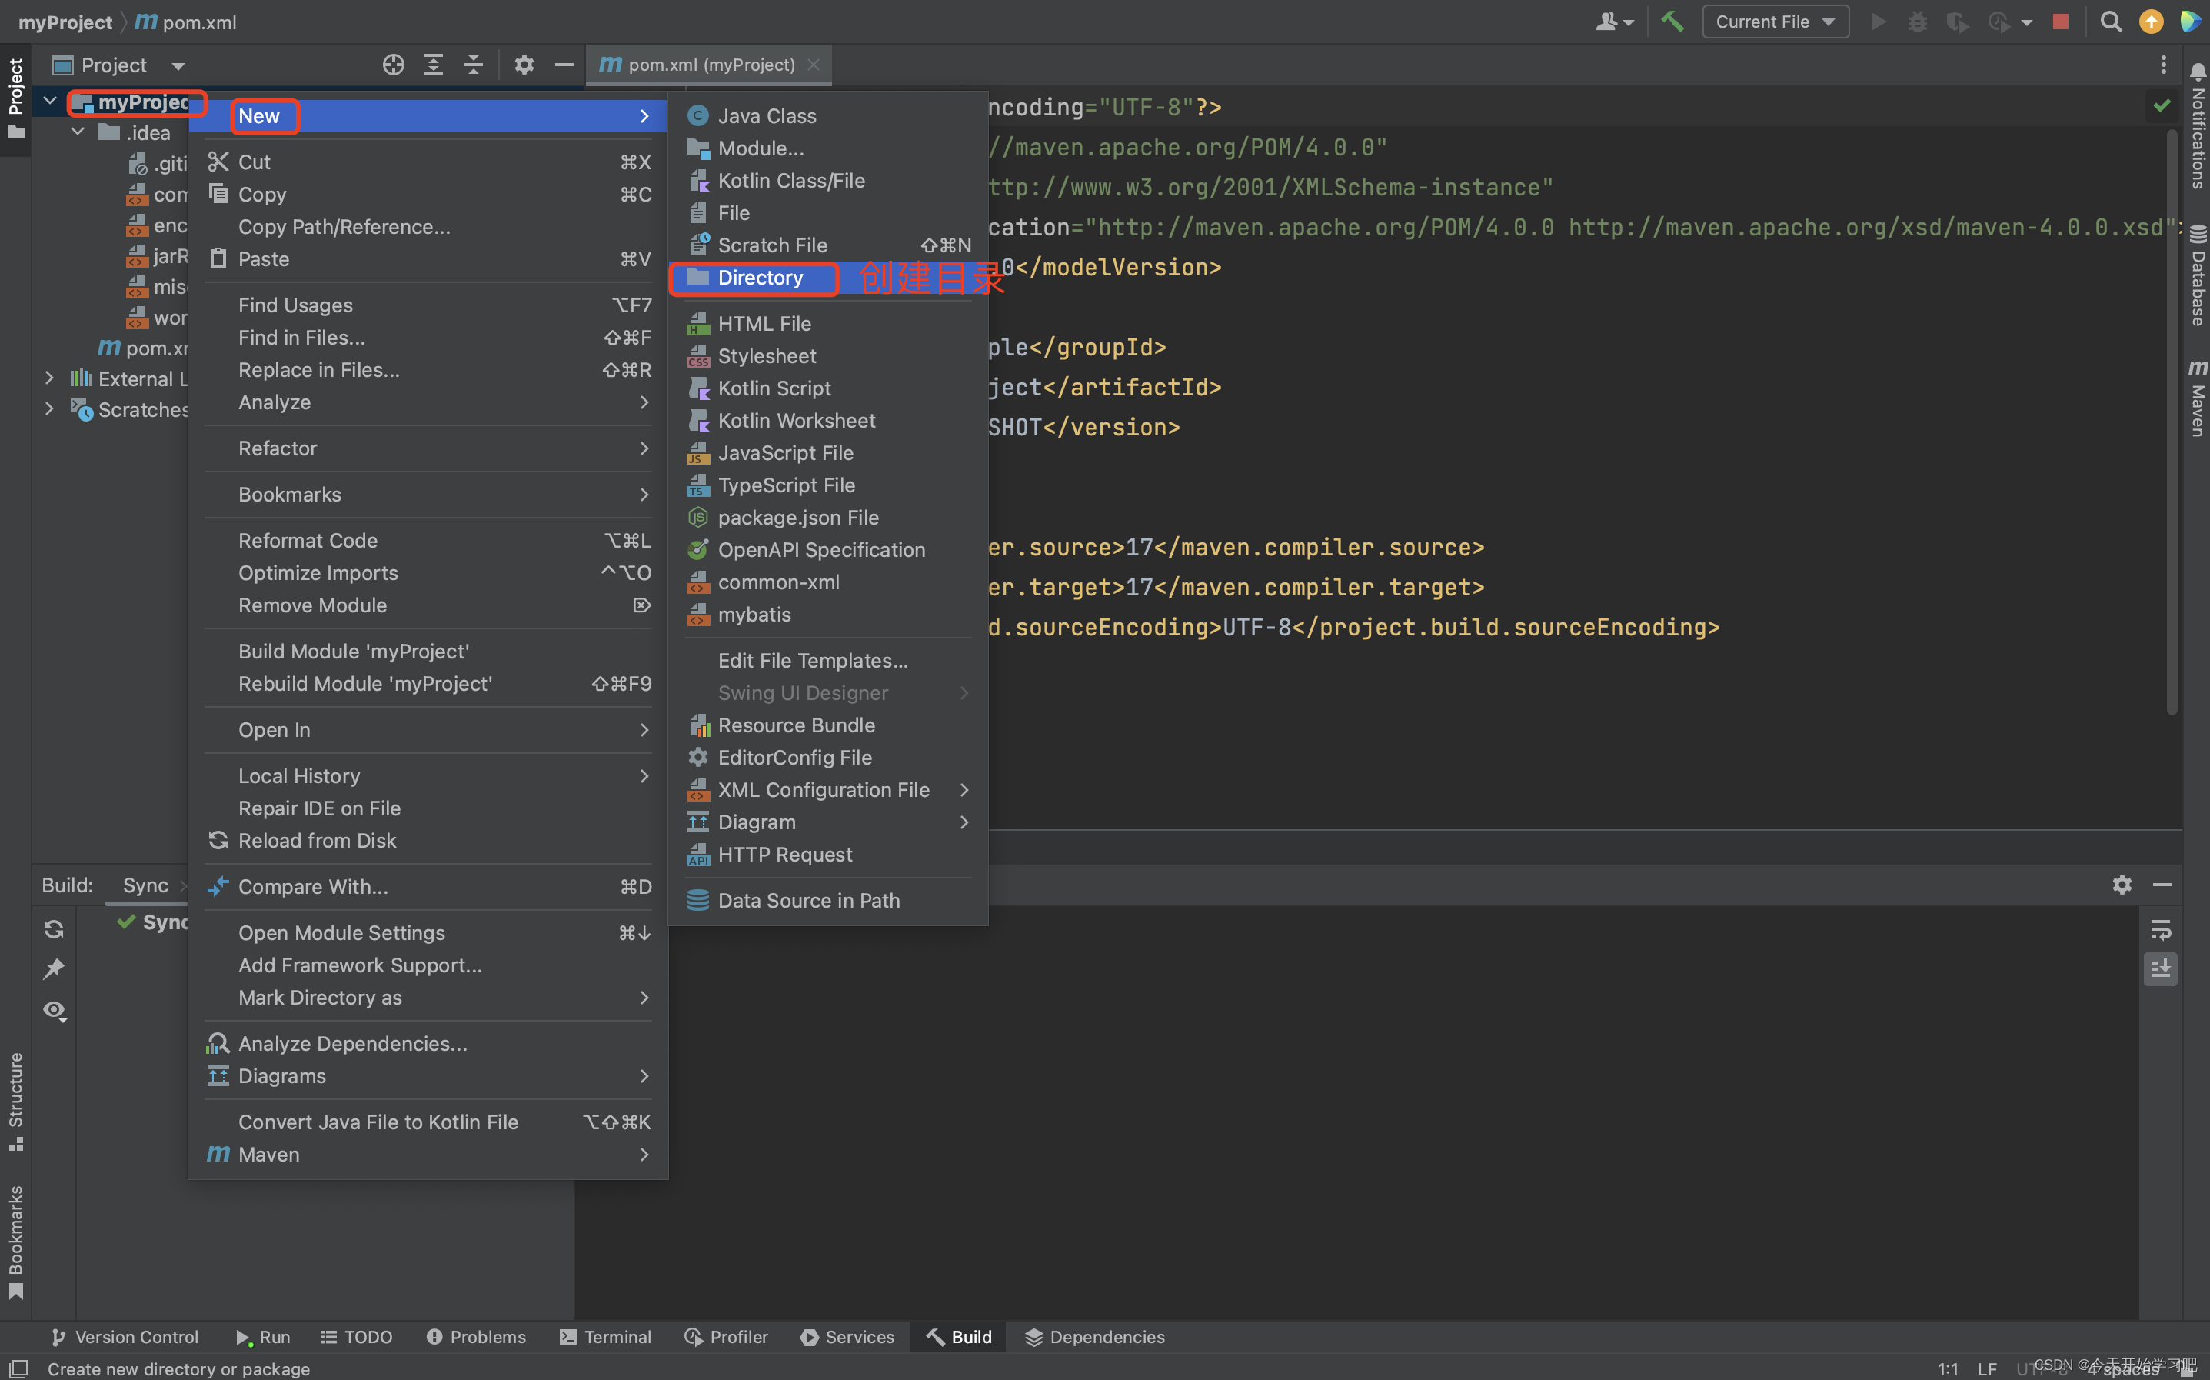Click the LF line separator in status bar
The height and width of the screenshot is (1380, 2210).
[1986, 1369]
